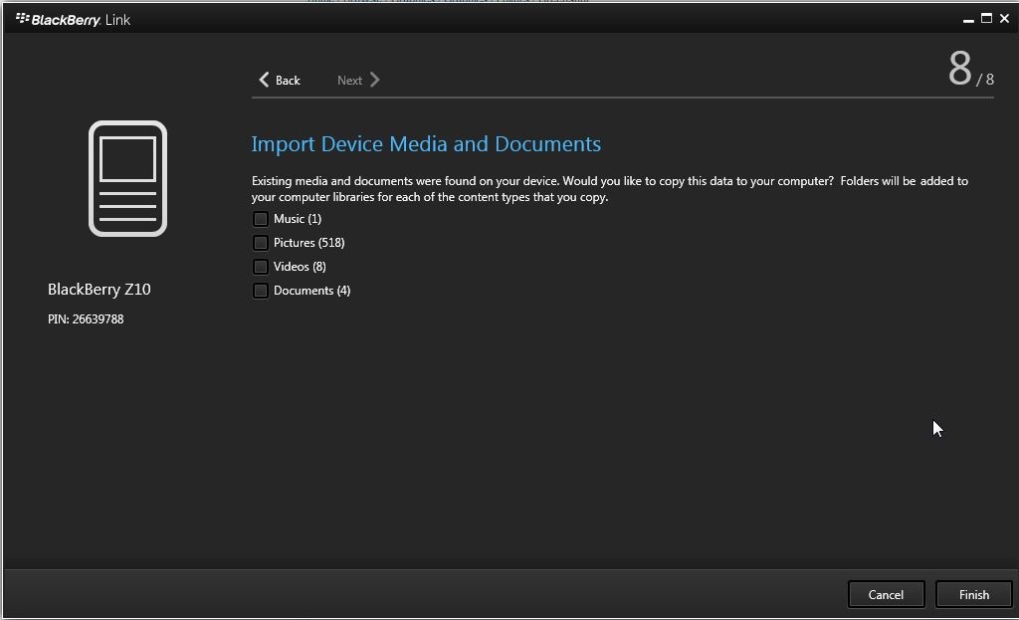Enable the Music (1) checkbox
Viewport: 1019px width, 620px height.
pos(261,219)
